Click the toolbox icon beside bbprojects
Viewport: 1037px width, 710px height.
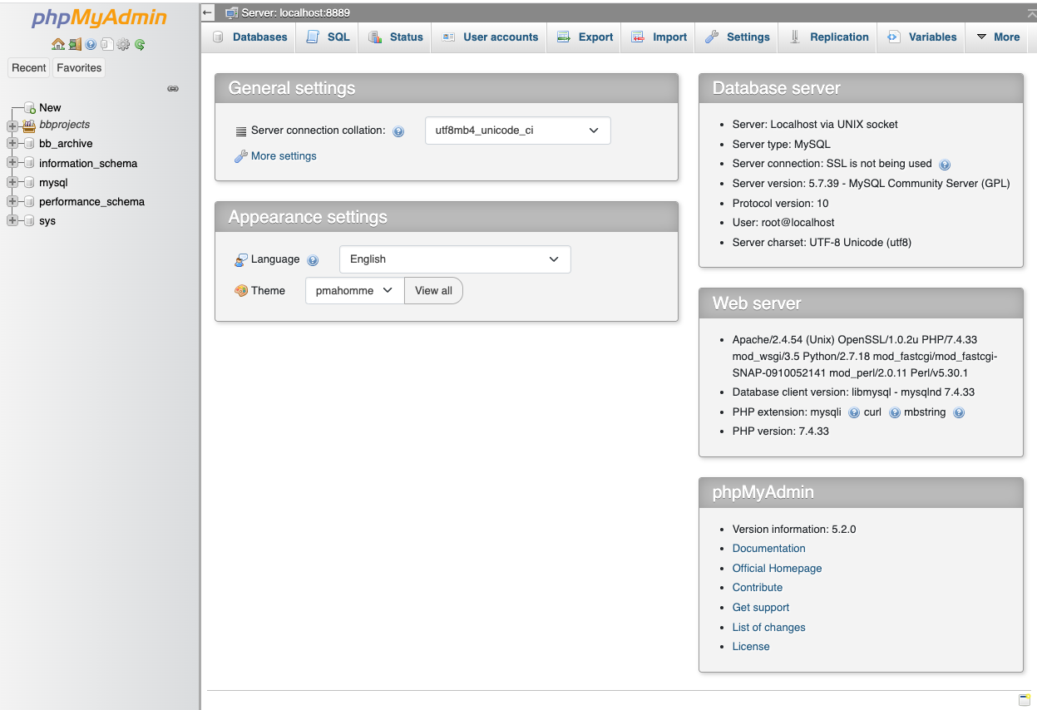tap(29, 125)
